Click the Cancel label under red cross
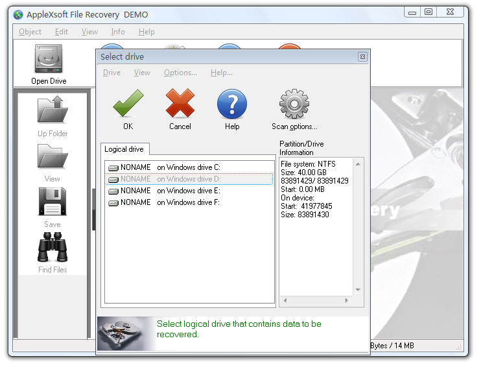 coord(180,126)
